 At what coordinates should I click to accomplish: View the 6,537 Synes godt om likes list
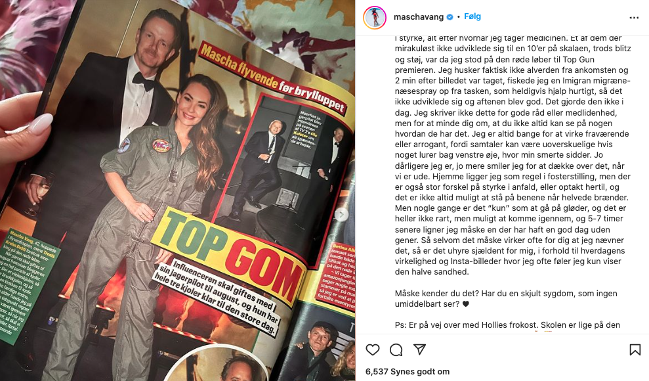point(408,372)
